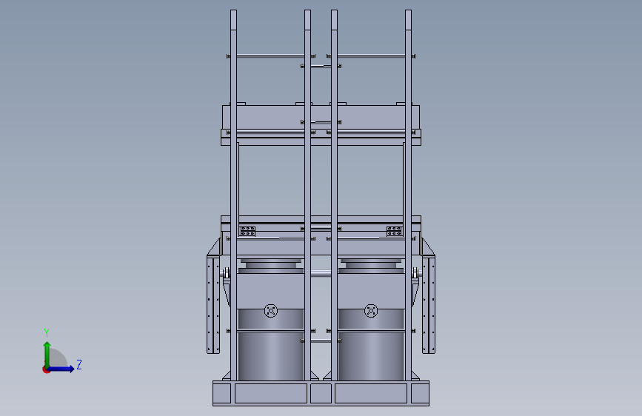Select the upper crossbeam platen of the press
The image size is (642, 416).
(x=321, y=125)
